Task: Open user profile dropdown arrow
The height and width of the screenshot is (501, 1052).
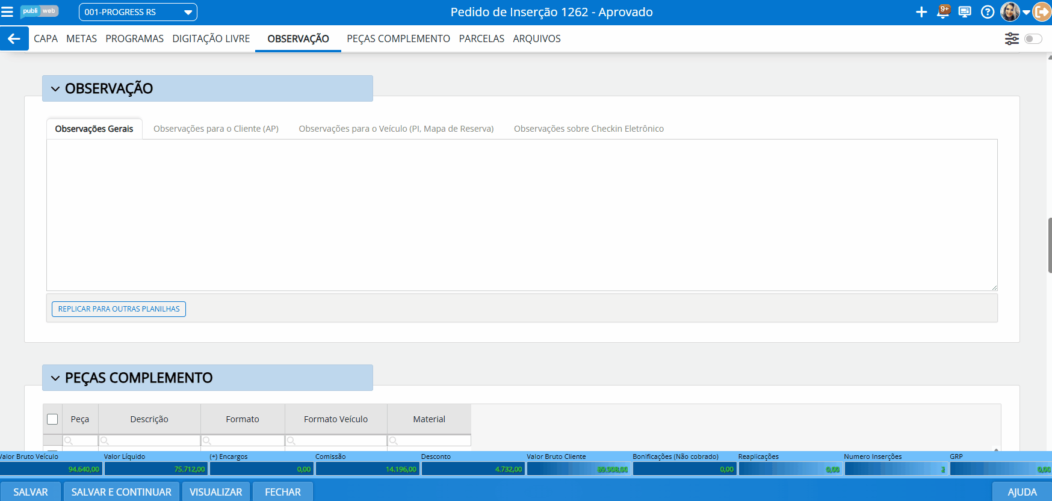Action: [x=1026, y=12]
